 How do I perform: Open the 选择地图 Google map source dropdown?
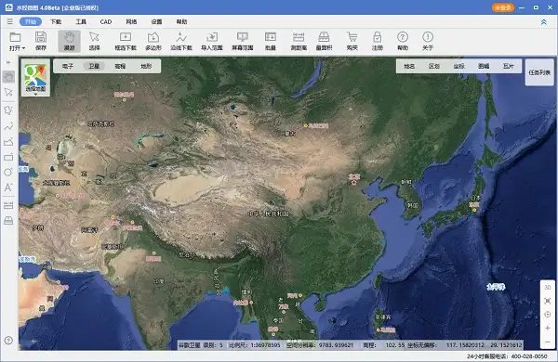point(35,78)
